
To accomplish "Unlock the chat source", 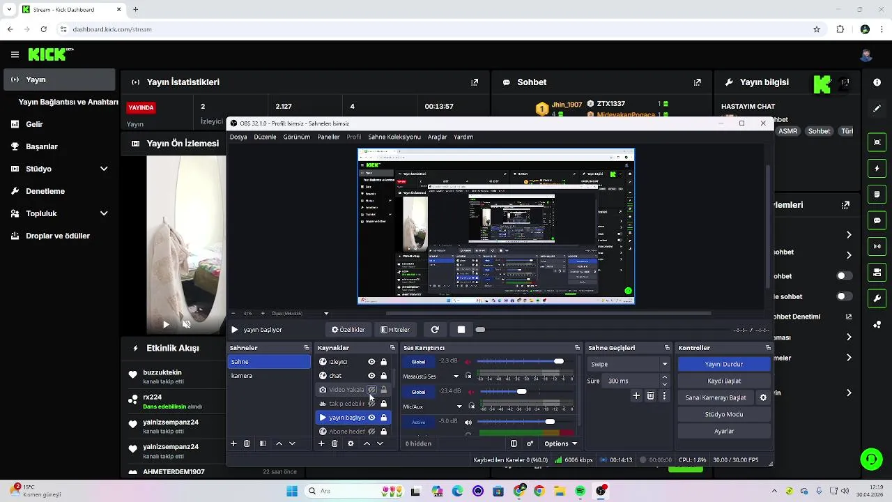I will (x=383, y=376).
